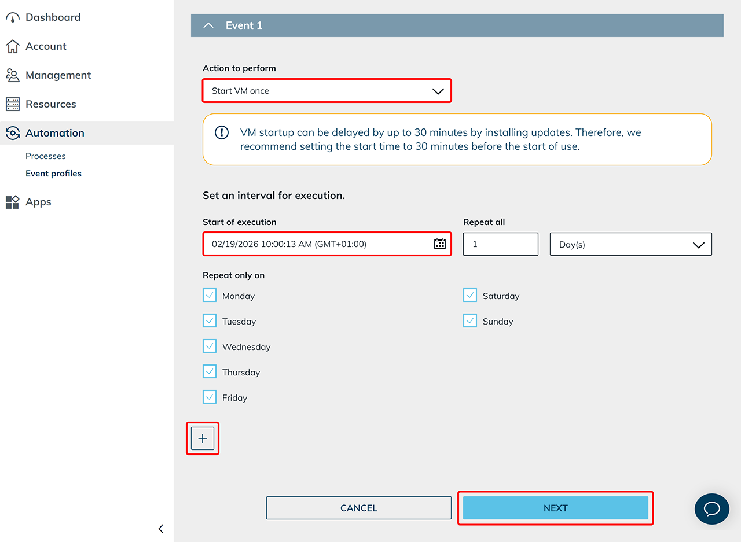Open the calendar date picker icon

coord(440,244)
